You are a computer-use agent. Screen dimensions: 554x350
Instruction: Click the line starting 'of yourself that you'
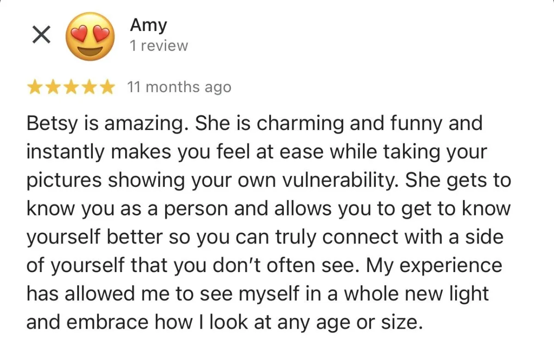click(x=264, y=266)
